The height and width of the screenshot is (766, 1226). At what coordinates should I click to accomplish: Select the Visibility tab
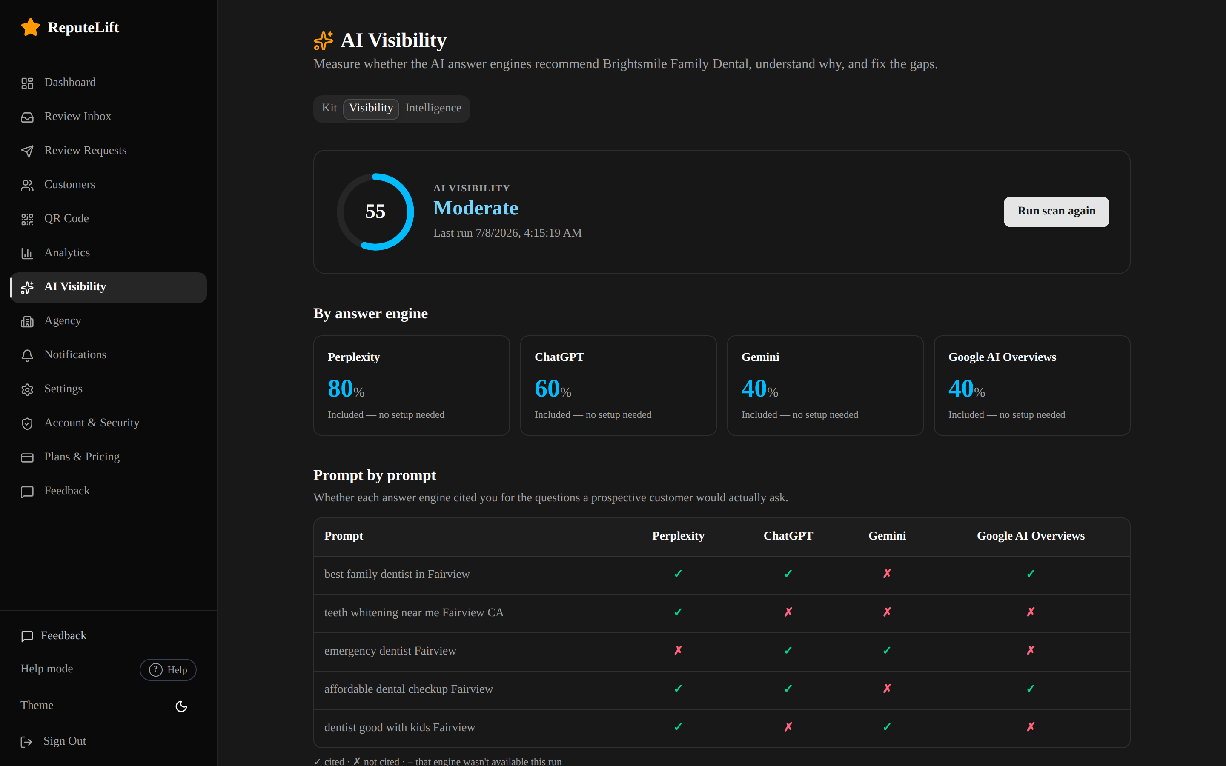pyautogui.click(x=371, y=109)
